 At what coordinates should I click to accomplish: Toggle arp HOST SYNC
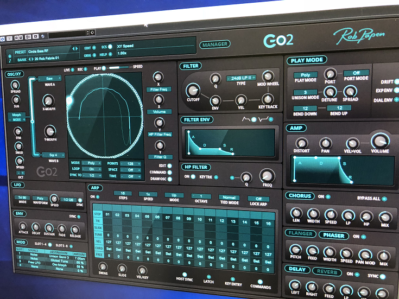pyautogui.click(x=185, y=275)
